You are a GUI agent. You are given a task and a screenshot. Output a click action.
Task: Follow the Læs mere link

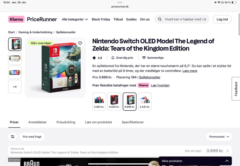[x=190, y=71]
